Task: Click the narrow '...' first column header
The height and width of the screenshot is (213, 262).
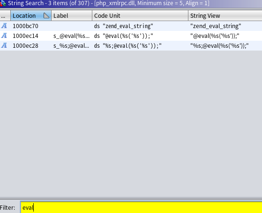Action: pyautogui.click(x=5, y=16)
